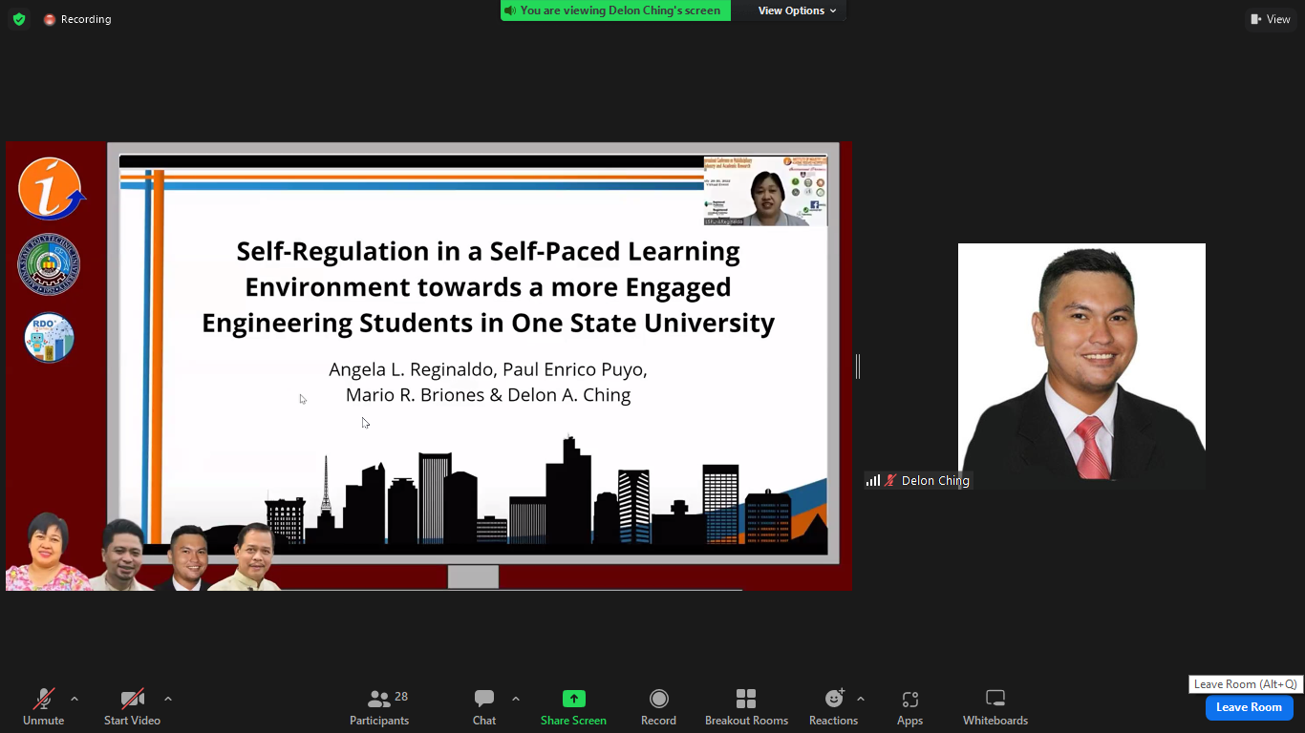Open the Chat panel
The image size is (1305, 733).
(x=484, y=707)
